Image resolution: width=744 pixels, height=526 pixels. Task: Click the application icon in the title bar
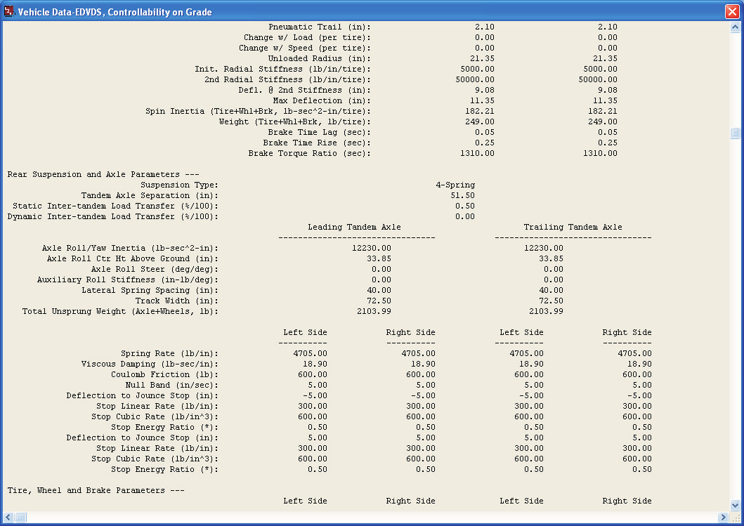[x=9, y=11]
